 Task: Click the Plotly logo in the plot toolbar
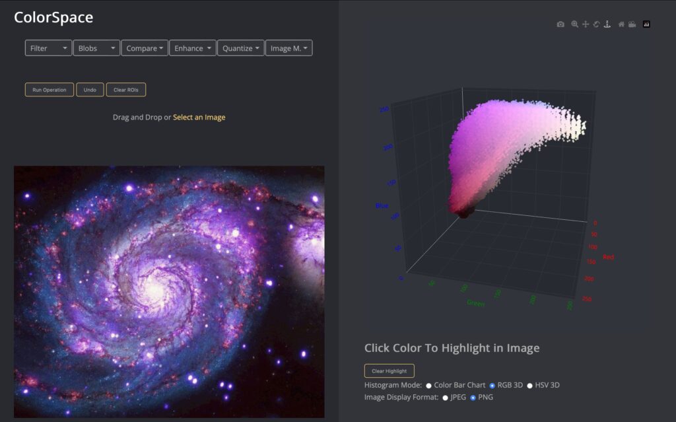tap(646, 24)
